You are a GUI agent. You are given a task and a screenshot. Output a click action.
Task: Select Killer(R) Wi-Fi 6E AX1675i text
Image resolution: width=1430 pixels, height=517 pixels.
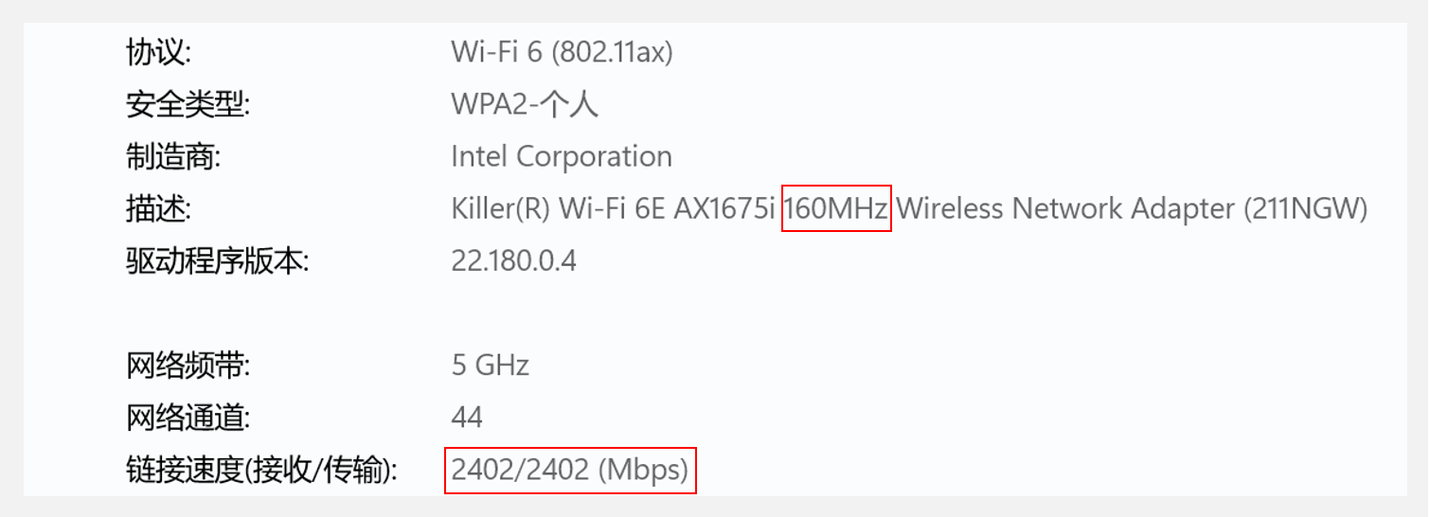614,208
